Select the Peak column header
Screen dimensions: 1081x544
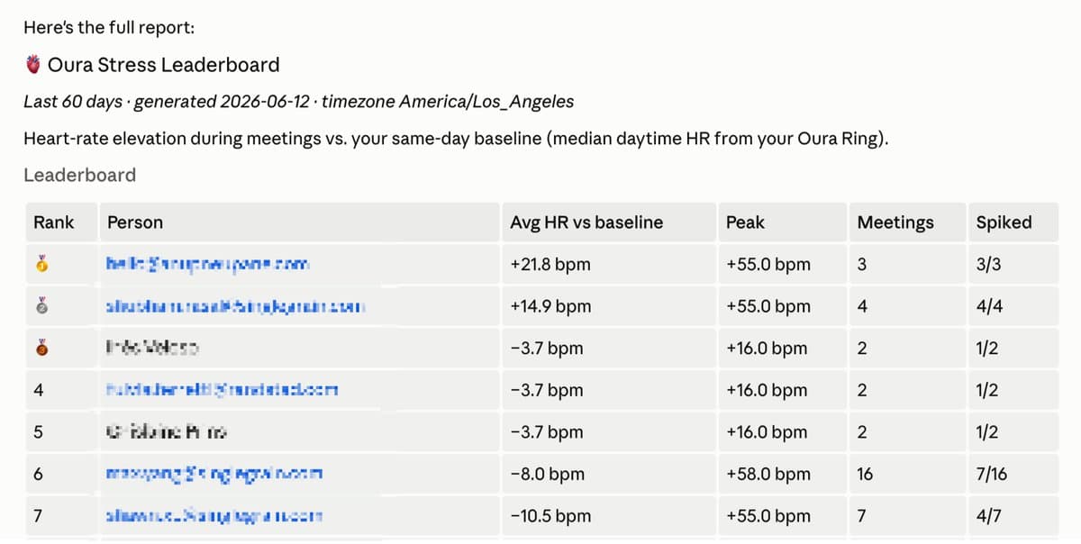[x=745, y=222]
